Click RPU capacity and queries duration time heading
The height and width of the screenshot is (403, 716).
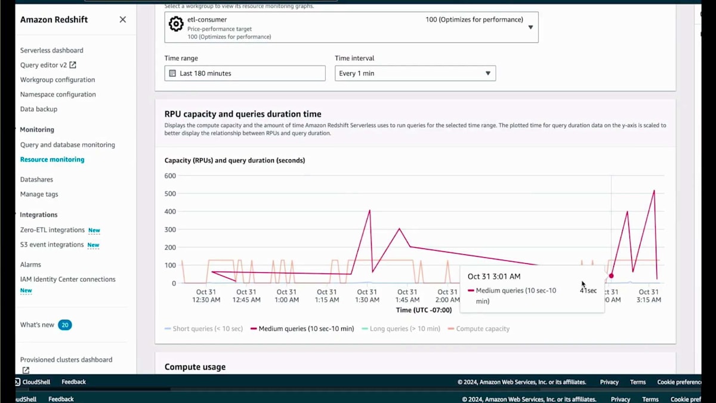[x=243, y=114]
